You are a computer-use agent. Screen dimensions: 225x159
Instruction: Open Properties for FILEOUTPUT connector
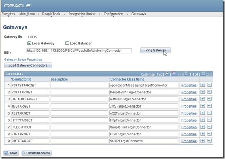click(x=189, y=127)
